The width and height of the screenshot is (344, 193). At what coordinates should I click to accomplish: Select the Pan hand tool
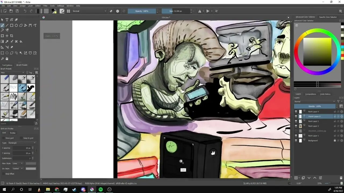(7, 59)
